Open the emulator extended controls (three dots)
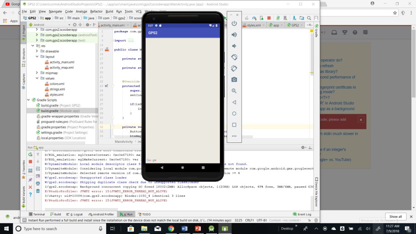 click(x=234, y=136)
